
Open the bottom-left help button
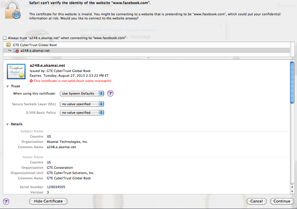click(x=6, y=201)
